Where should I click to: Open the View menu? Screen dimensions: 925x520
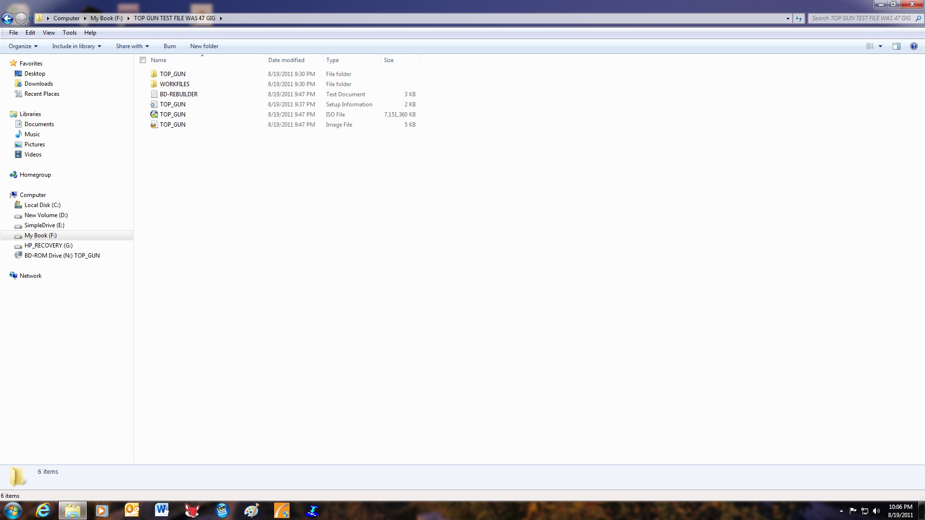click(49, 33)
